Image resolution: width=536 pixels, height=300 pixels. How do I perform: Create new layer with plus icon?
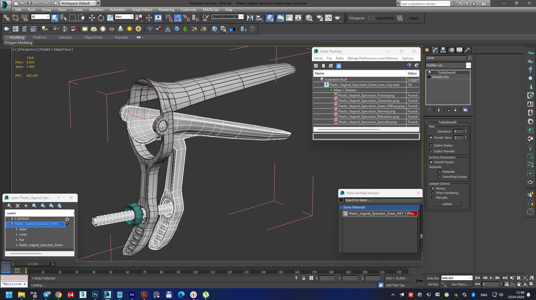click(x=26, y=206)
